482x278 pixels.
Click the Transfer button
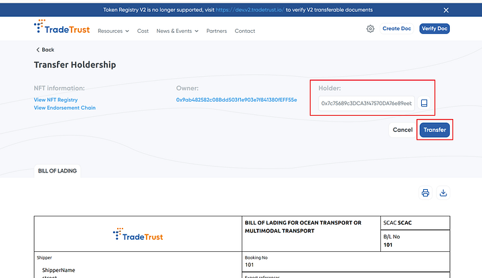pos(434,130)
